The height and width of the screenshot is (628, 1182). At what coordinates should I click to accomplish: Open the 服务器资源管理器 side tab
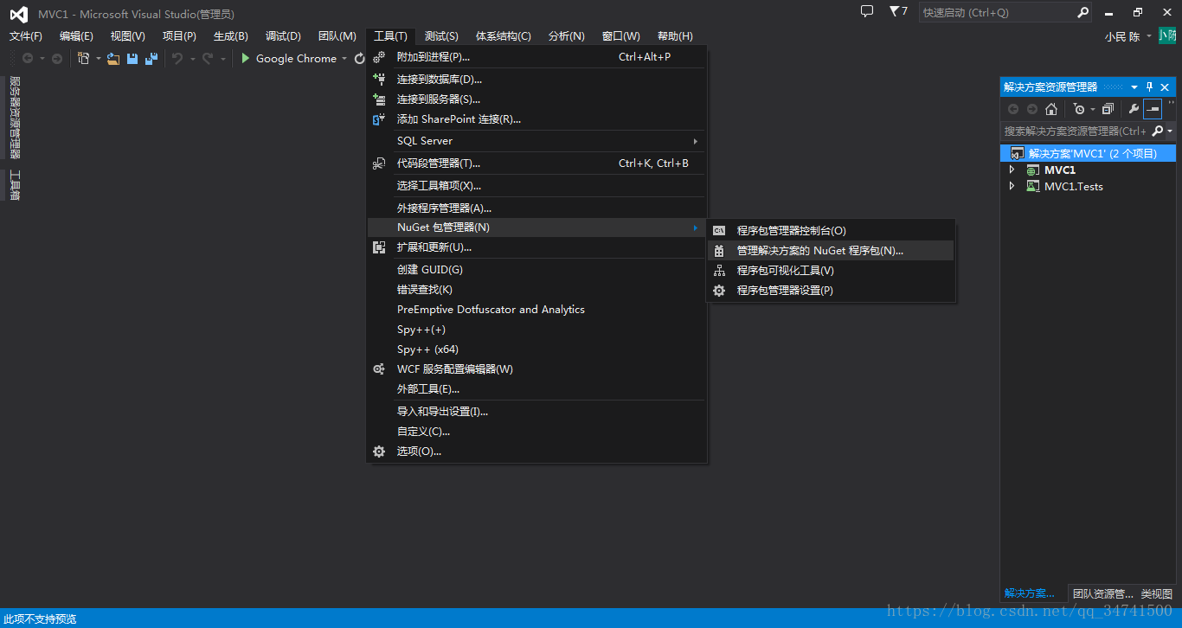pos(14,118)
